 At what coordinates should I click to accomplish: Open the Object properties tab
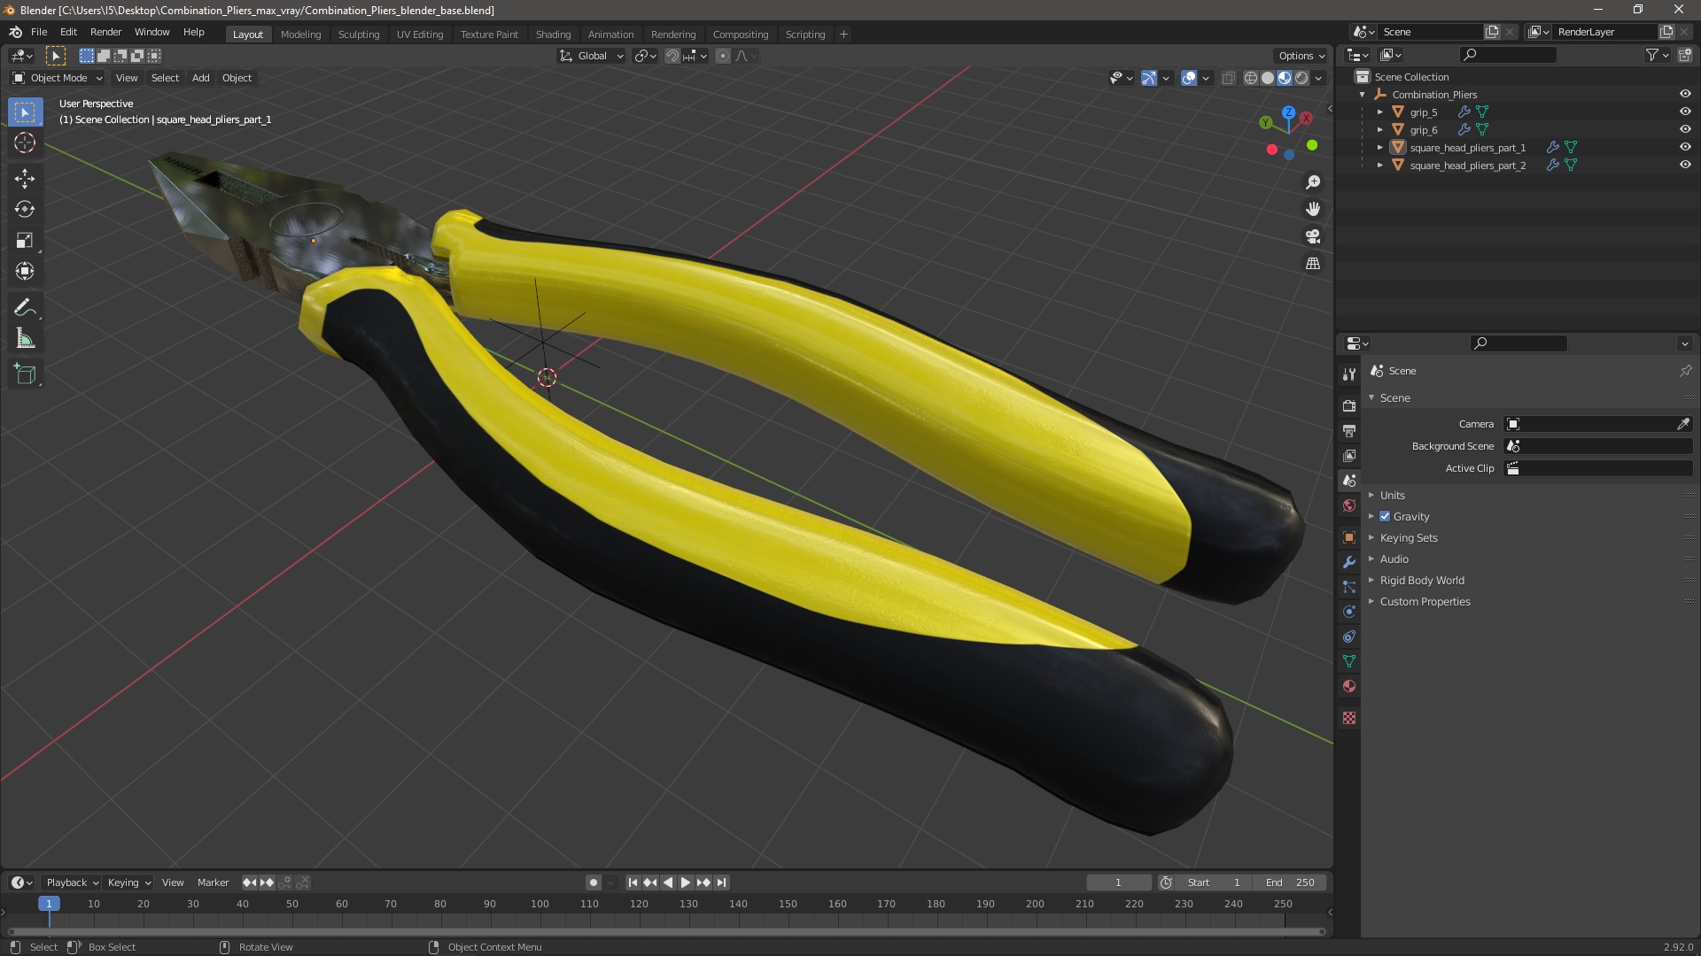click(x=1349, y=537)
